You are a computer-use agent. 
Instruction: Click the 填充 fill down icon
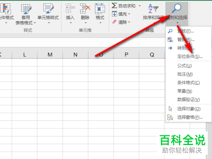pyautogui.click(x=114, y=14)
